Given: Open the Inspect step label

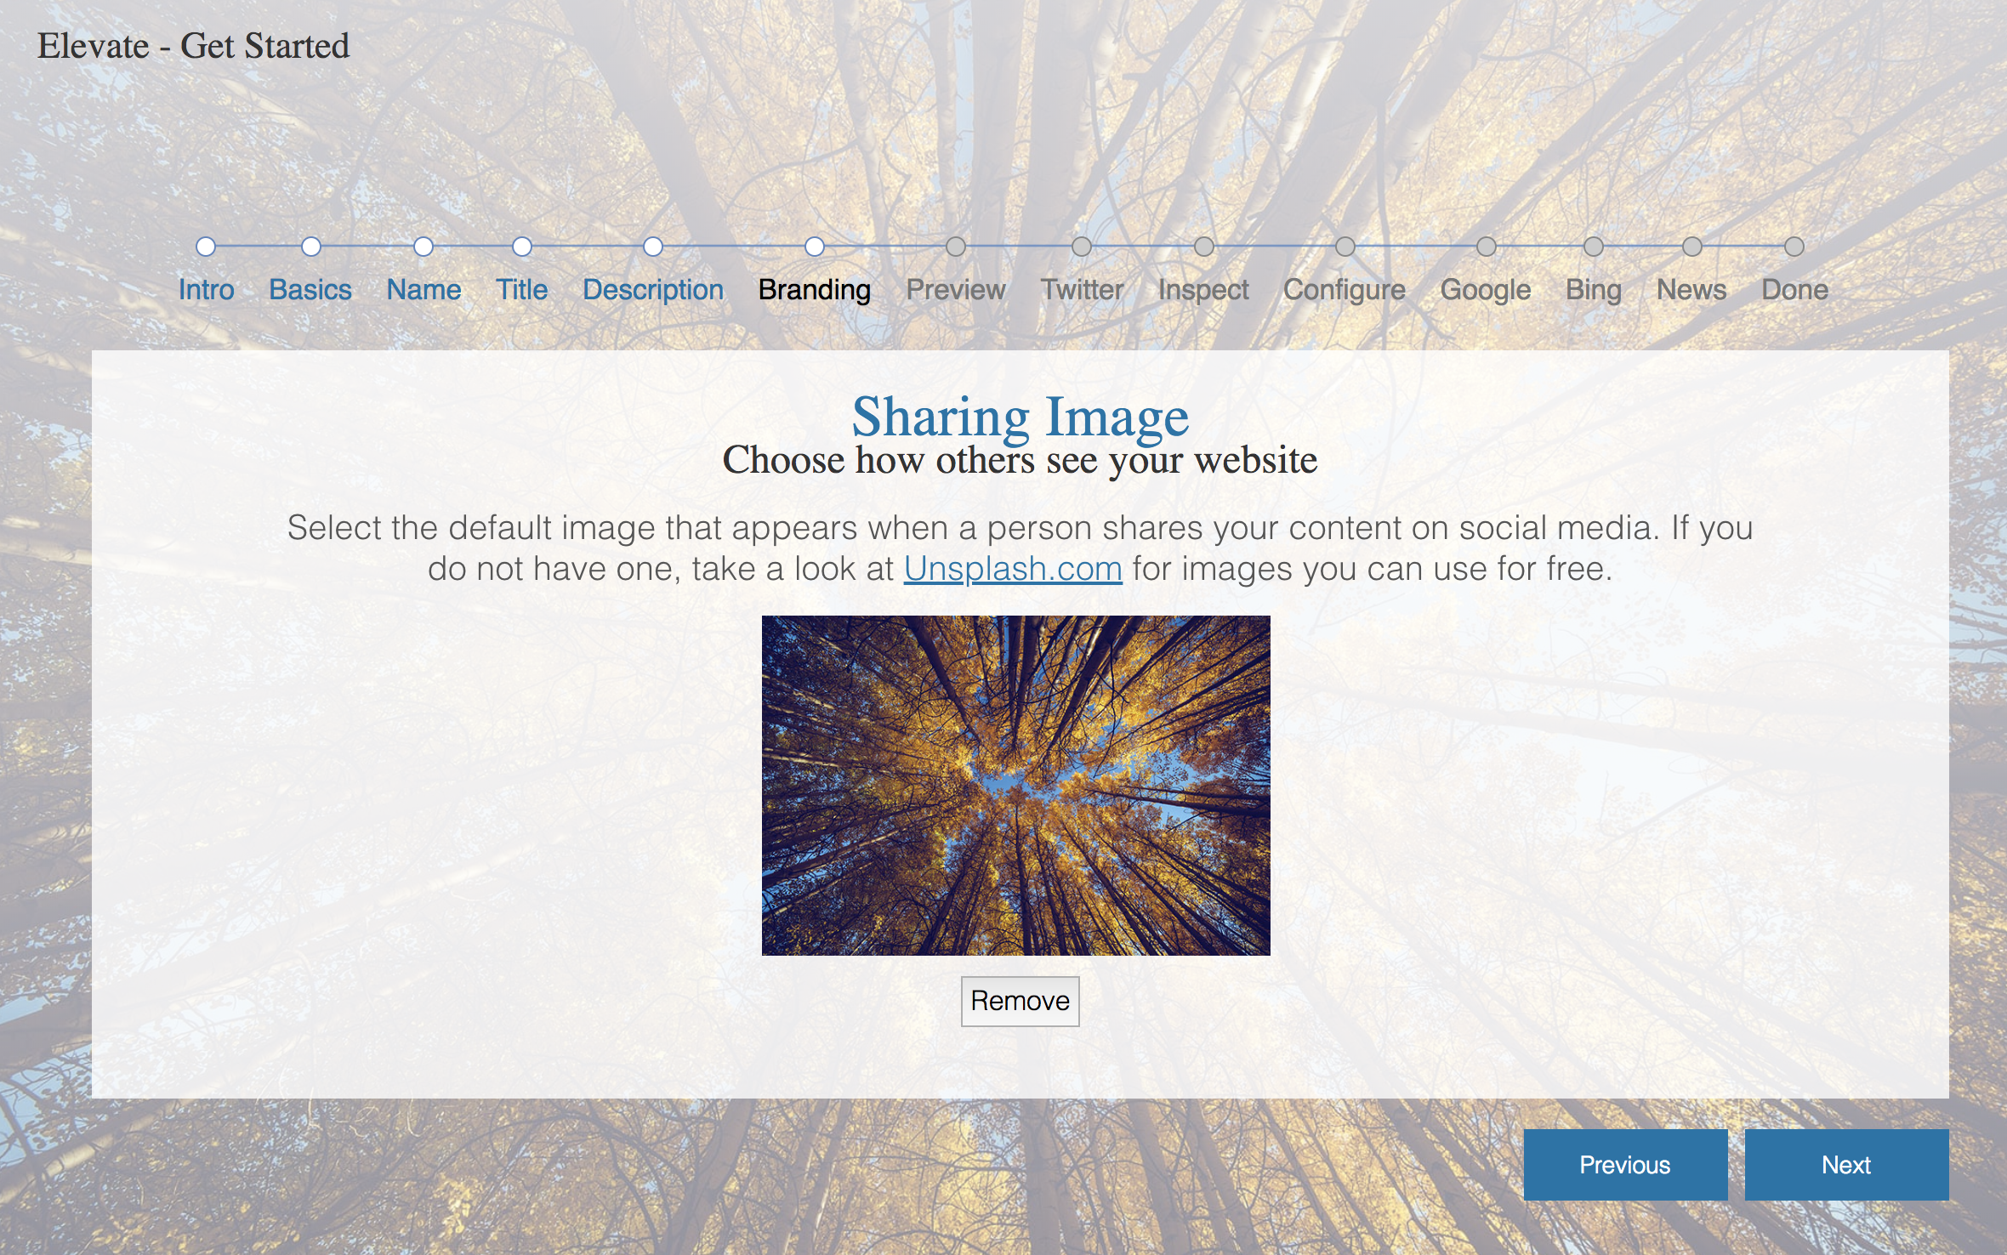Looking at the screenshot, I should [x=1203, y=290].
